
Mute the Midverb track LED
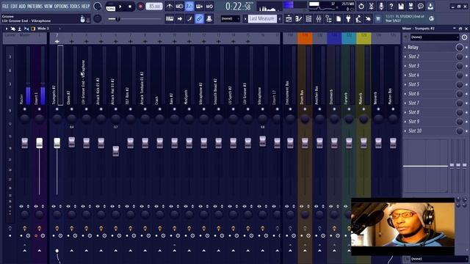click(364, 109)
